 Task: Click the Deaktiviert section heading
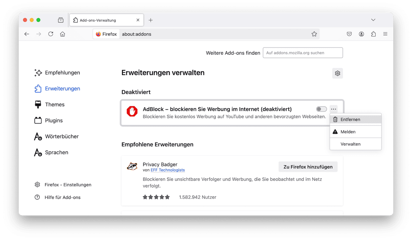pyautogui.click(x=136, y=92)
